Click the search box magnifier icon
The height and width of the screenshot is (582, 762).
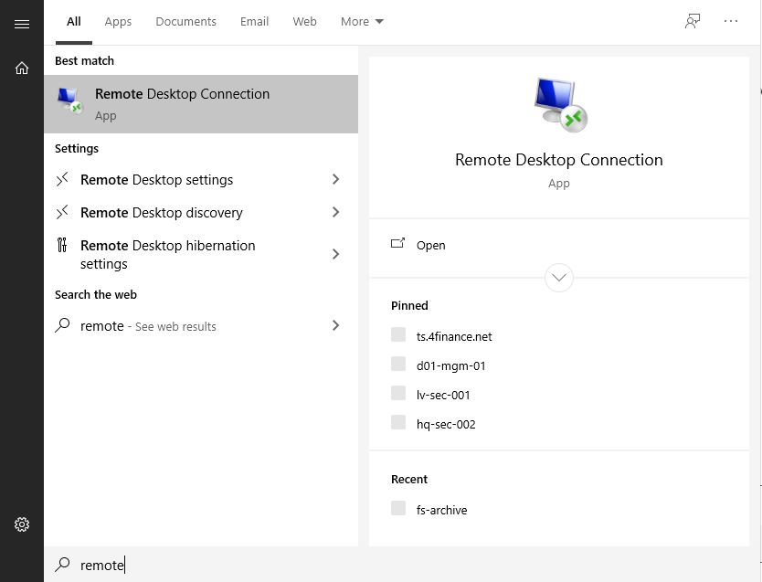click(x=62, y=564)
